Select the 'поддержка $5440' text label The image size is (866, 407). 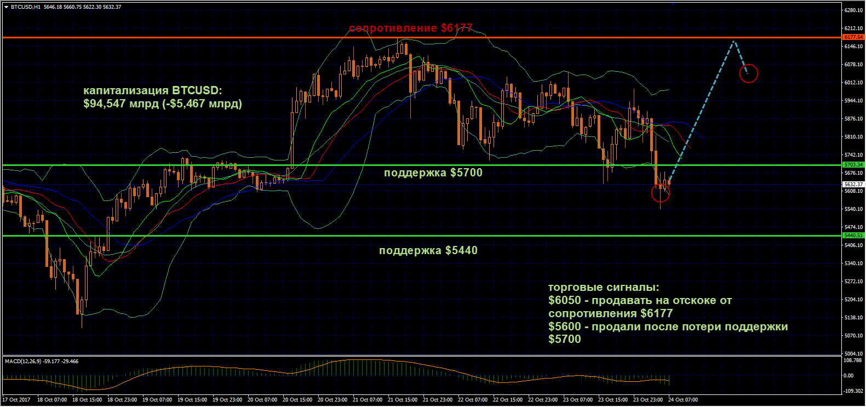428,251
